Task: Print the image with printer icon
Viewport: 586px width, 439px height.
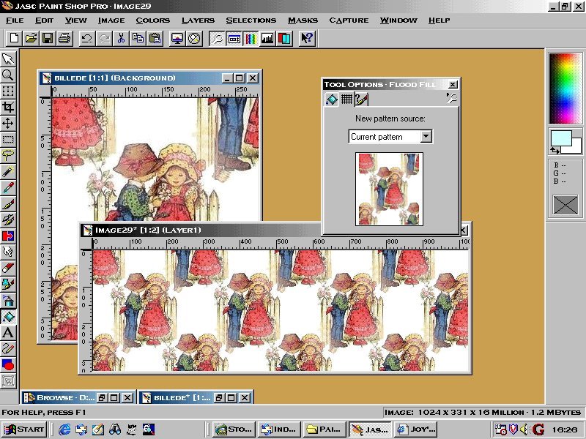Action: [x=64, y=38]
